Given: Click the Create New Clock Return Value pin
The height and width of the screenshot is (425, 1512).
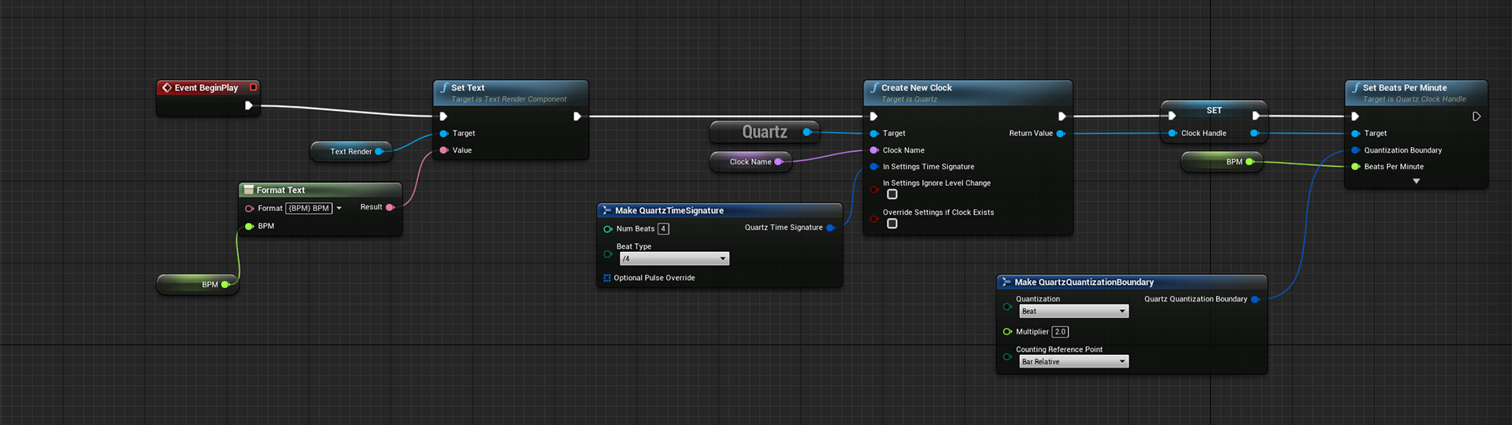Looking at the screenshot, I should [x=1061, y=134].
